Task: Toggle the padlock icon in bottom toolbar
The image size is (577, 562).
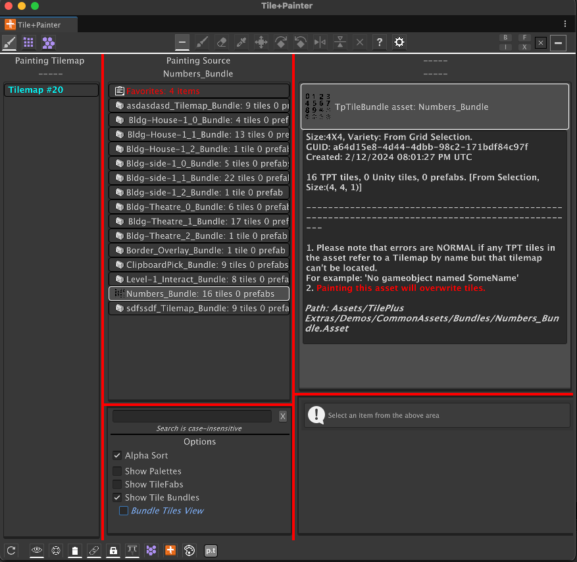Action: 113,551
